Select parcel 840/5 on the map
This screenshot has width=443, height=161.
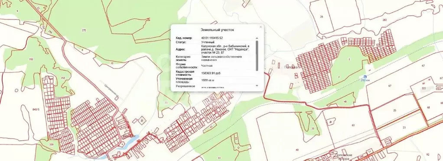pos(36,109)
